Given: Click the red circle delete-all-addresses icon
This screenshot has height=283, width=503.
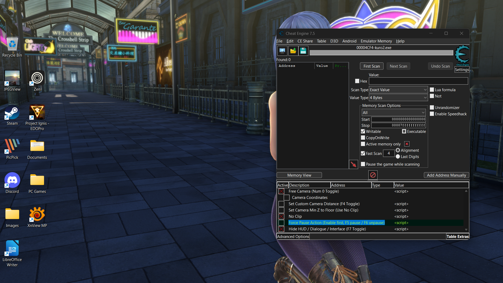Looking at the screenshot, I should click(x=373, y=175).
